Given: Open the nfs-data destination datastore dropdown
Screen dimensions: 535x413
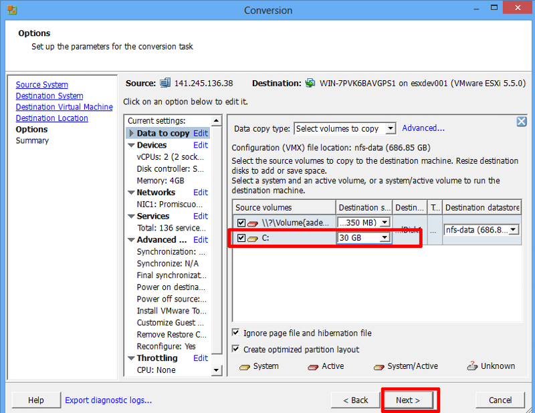Looking at the screenshot, I should [x=513, y=230].
